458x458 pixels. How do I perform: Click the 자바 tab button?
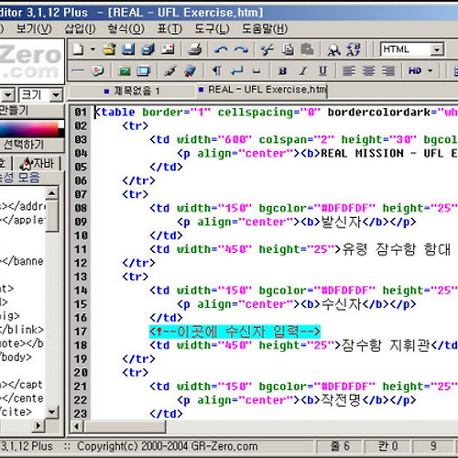37,163
